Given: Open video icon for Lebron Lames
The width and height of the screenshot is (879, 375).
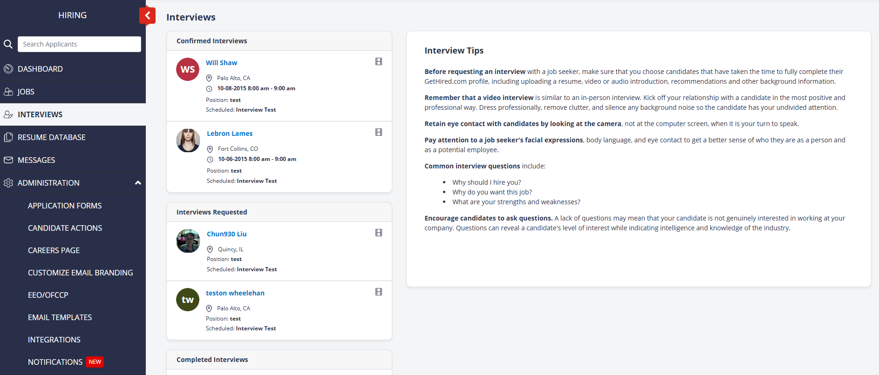Looking at the screenshot, I should click(x=379, y=132).
